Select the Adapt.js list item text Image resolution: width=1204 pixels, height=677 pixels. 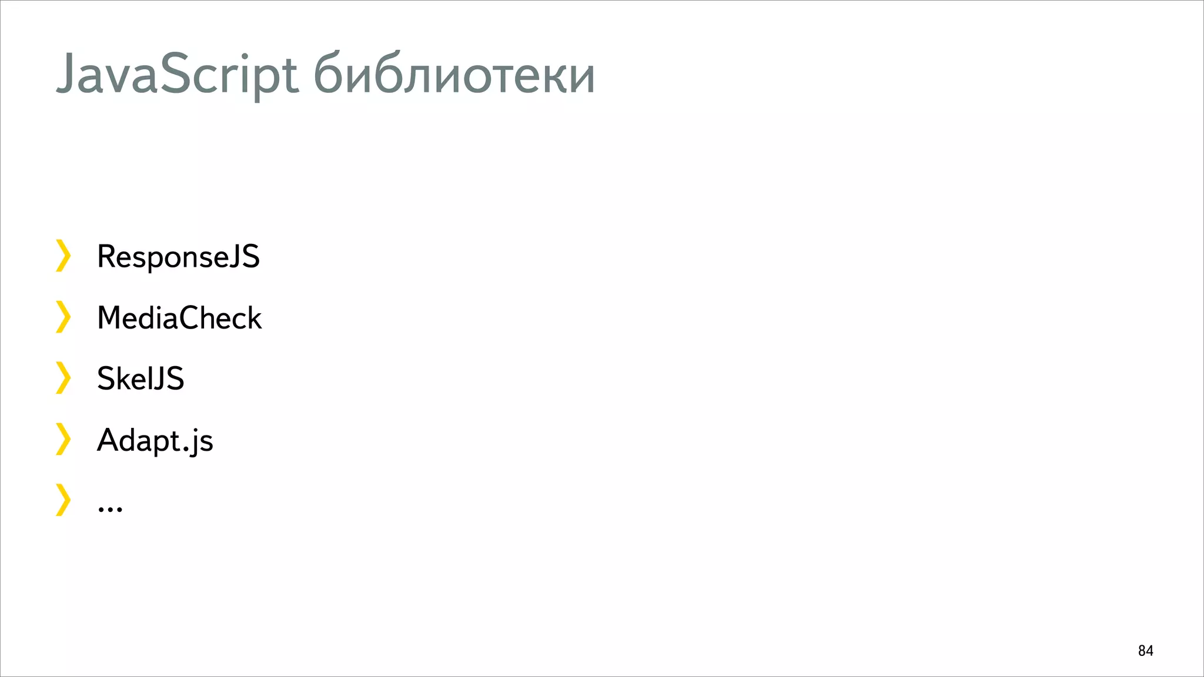(x=155, y=441)
